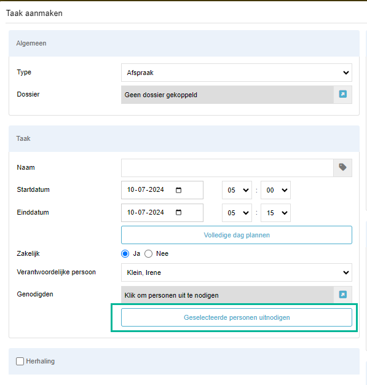Enable the Herhaling checkbox

pyautogui.click(x=20, y=361)
